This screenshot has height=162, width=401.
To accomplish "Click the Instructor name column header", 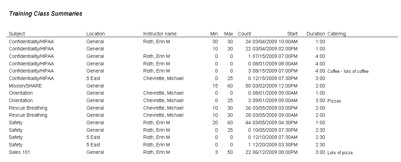I will (160, 34).
